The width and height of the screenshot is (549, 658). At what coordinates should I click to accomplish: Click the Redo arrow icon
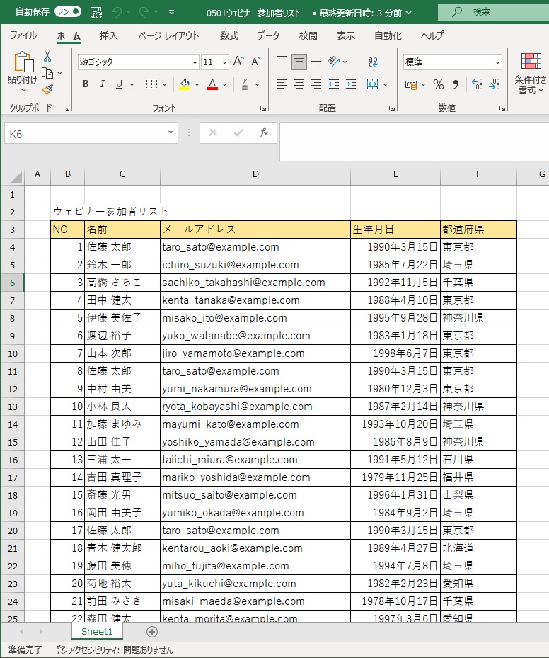[144, 13]
